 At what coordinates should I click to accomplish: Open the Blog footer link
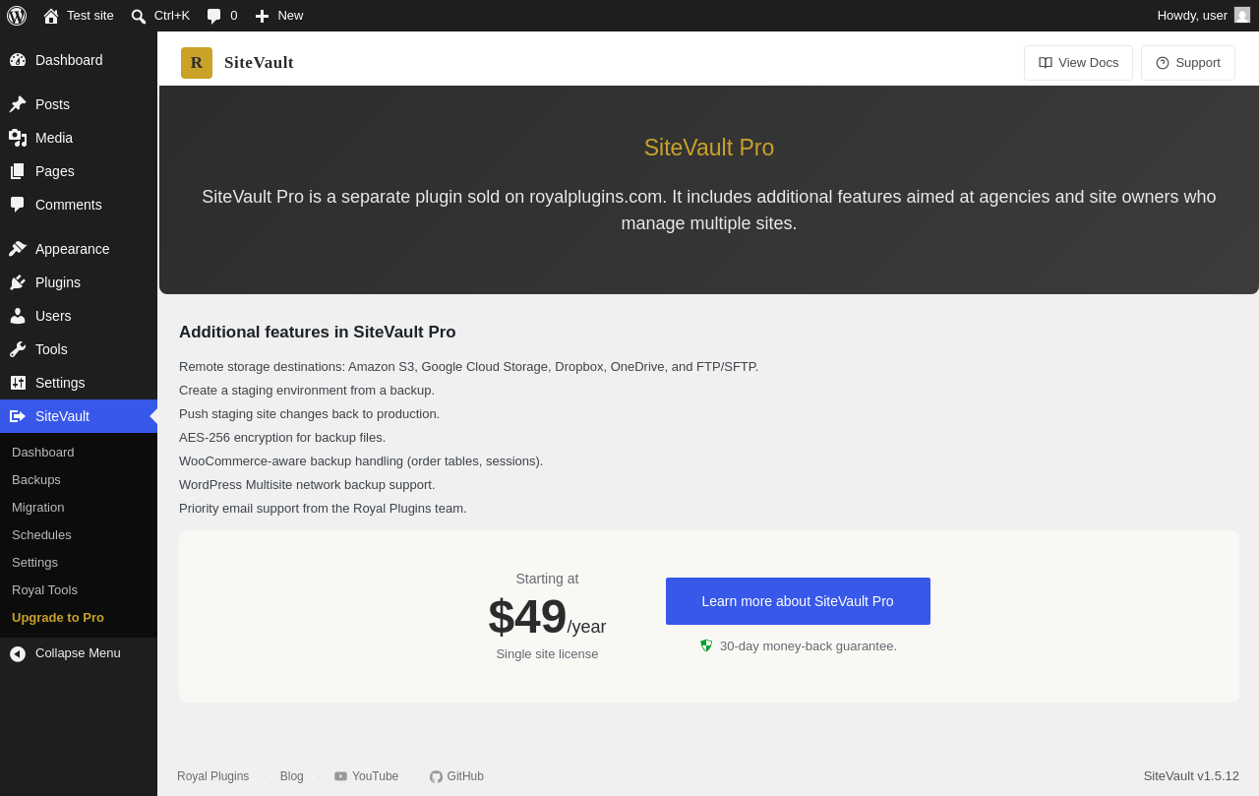coord(292,776)
